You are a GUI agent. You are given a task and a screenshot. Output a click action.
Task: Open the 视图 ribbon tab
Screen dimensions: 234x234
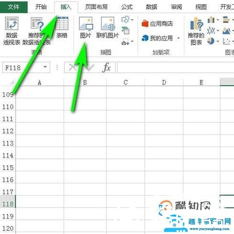[201, 7]
